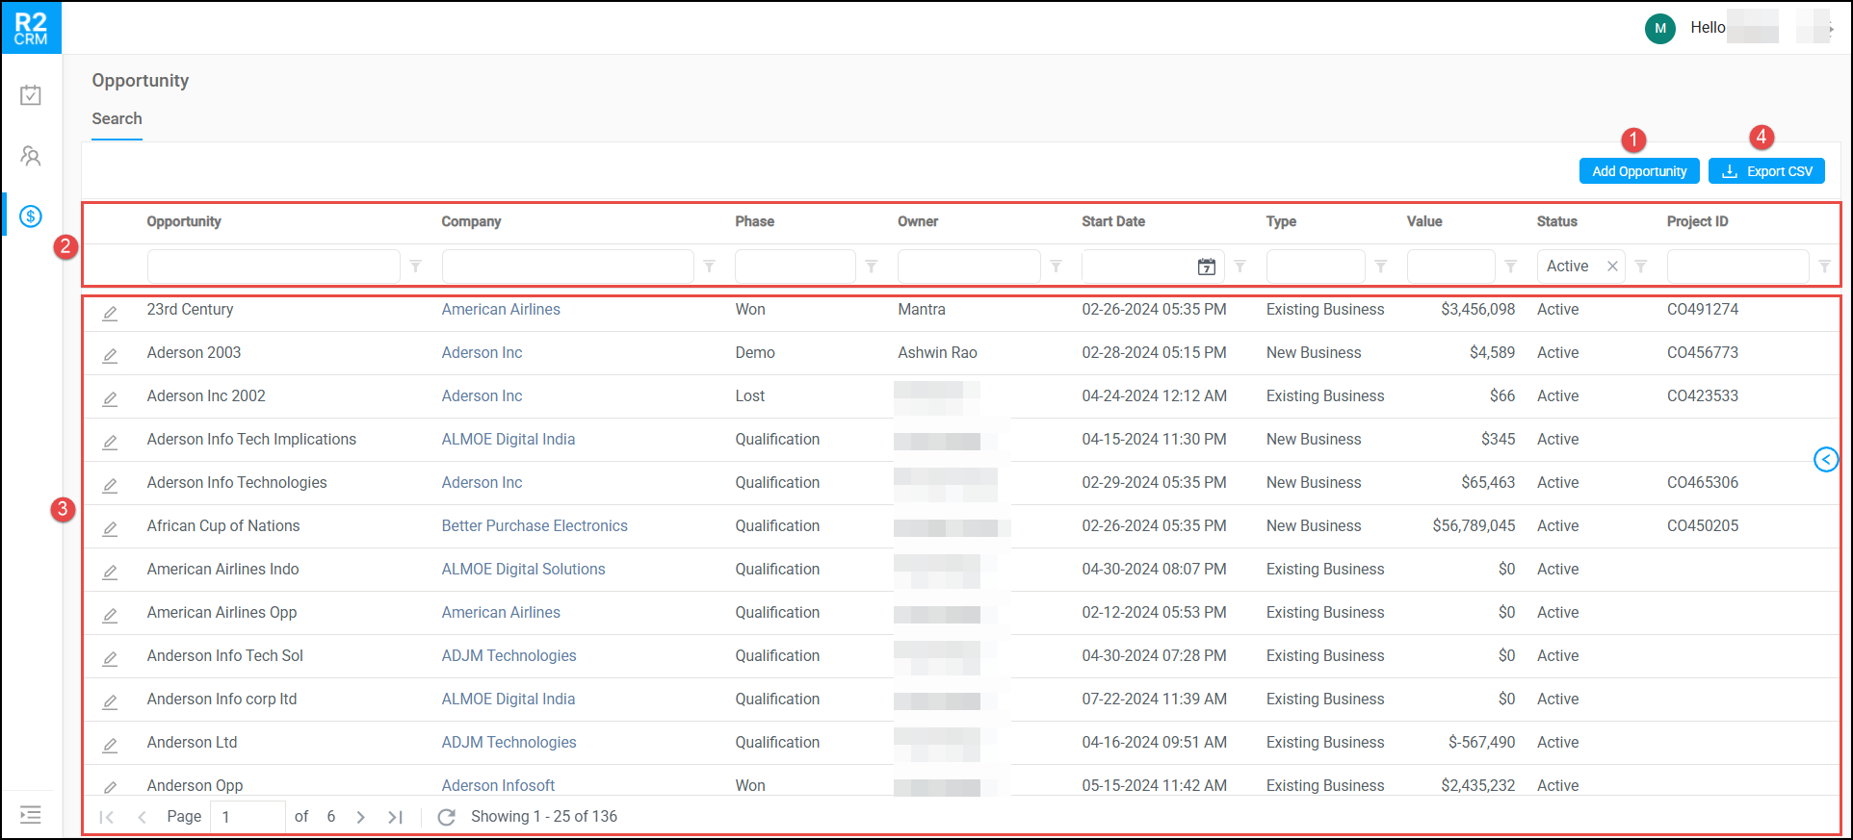Open the Opportunity dollar icon in sidebar
The height and width of the screenshot is (840, 1853).
31,216
